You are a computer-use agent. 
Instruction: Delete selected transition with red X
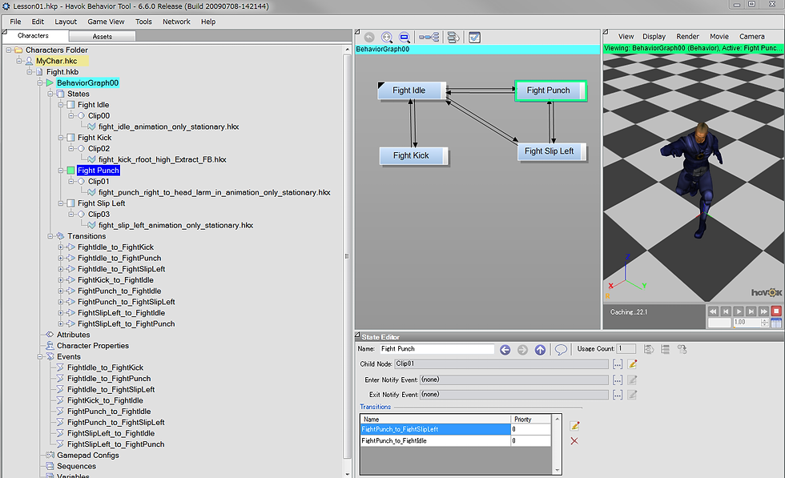point(574,441)
